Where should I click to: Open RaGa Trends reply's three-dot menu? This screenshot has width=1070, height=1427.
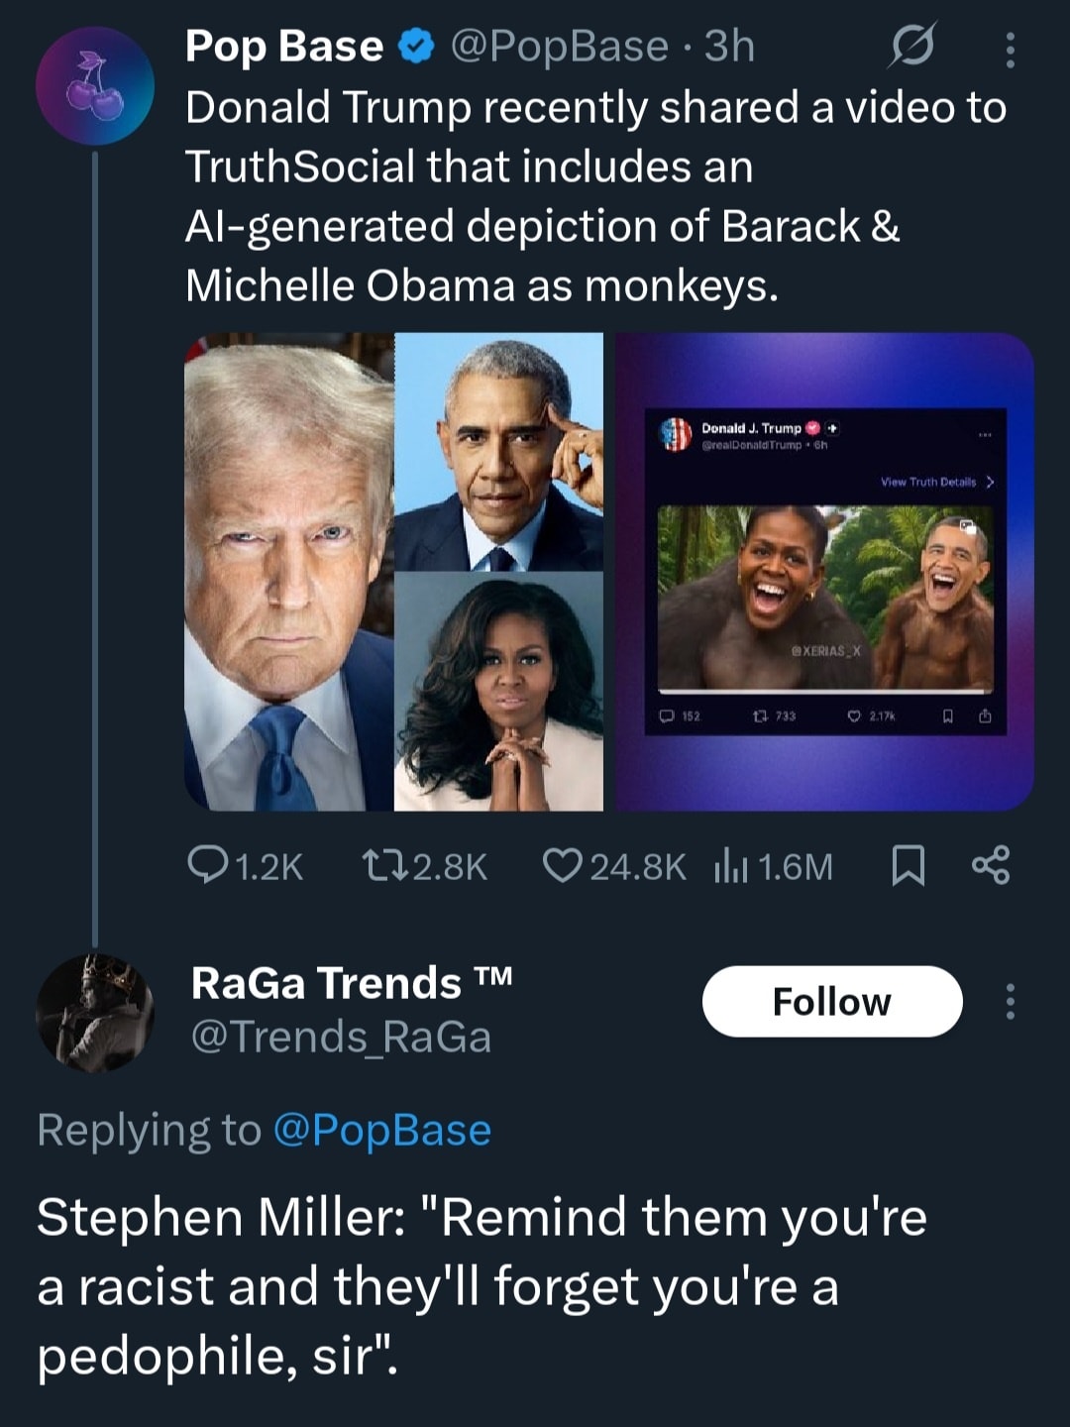(1010, 1002)
